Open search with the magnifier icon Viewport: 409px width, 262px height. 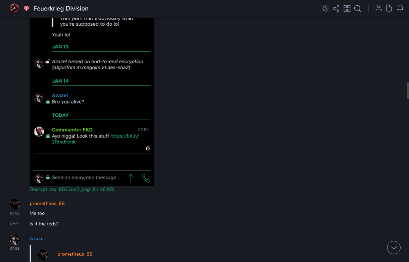pos(358,8)
